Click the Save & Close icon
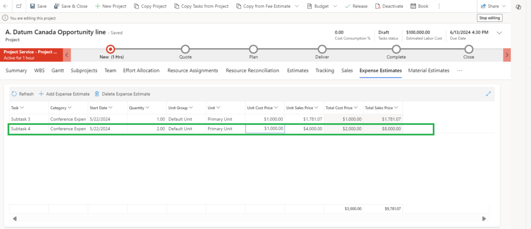The image size is (531, 229). coord(57,6)
